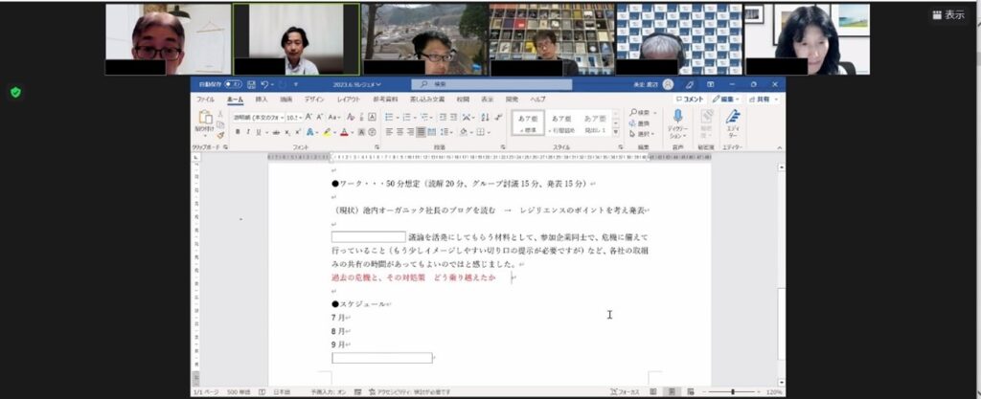Click the Cut scissors icon
This screenshot has height=399, width=981.
[x=220, y=114]
